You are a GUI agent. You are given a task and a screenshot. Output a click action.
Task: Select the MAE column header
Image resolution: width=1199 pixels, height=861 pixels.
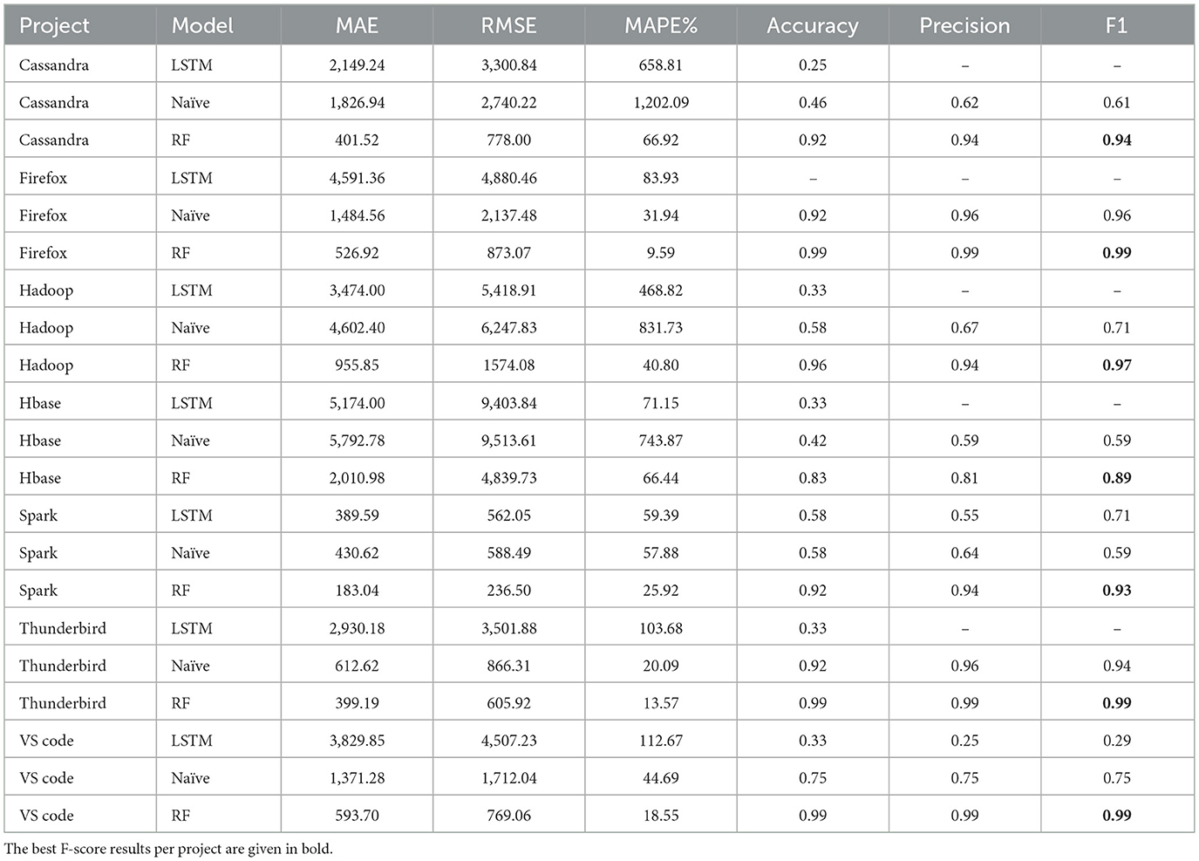[x=357, y=26]
